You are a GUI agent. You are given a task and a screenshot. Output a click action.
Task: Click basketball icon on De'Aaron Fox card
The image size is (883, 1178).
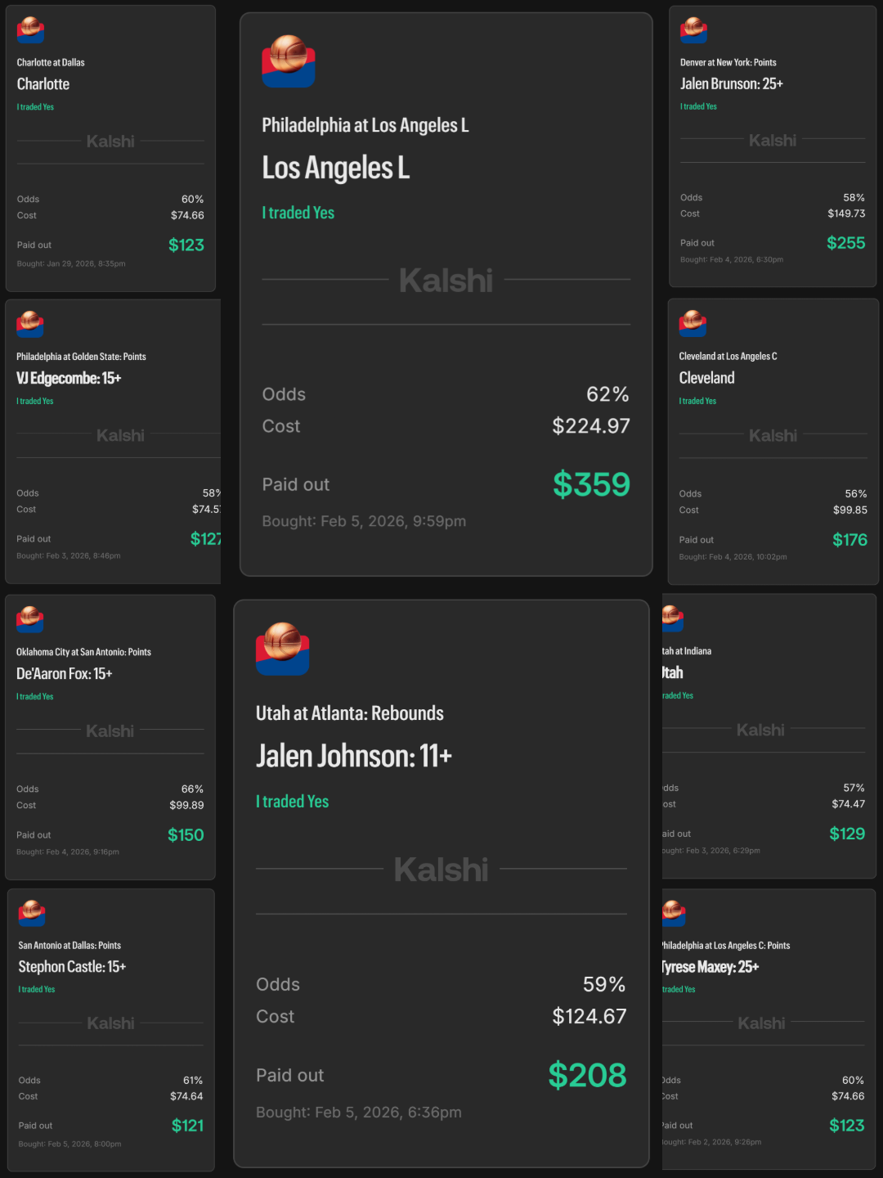point(30,619)
